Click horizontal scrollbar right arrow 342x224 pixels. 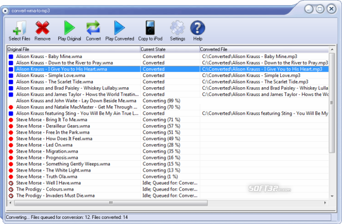325,203
